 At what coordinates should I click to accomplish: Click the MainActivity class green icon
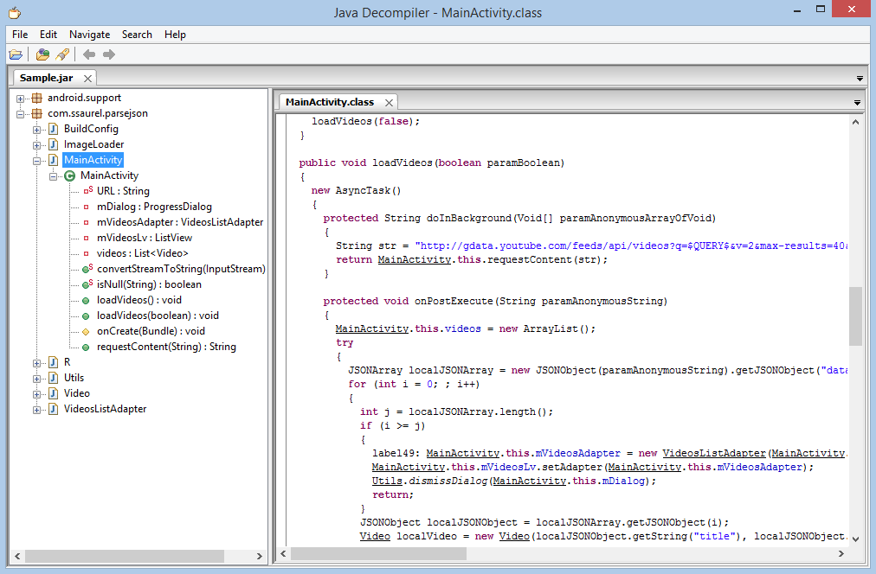point(70,175)
